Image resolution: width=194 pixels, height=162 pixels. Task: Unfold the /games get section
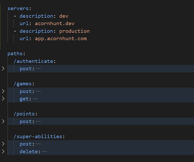coord(3,98)
